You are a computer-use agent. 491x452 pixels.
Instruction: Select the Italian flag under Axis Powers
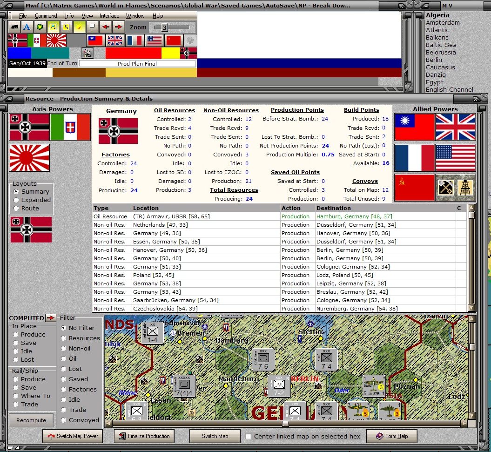click(x=70, y=127)
